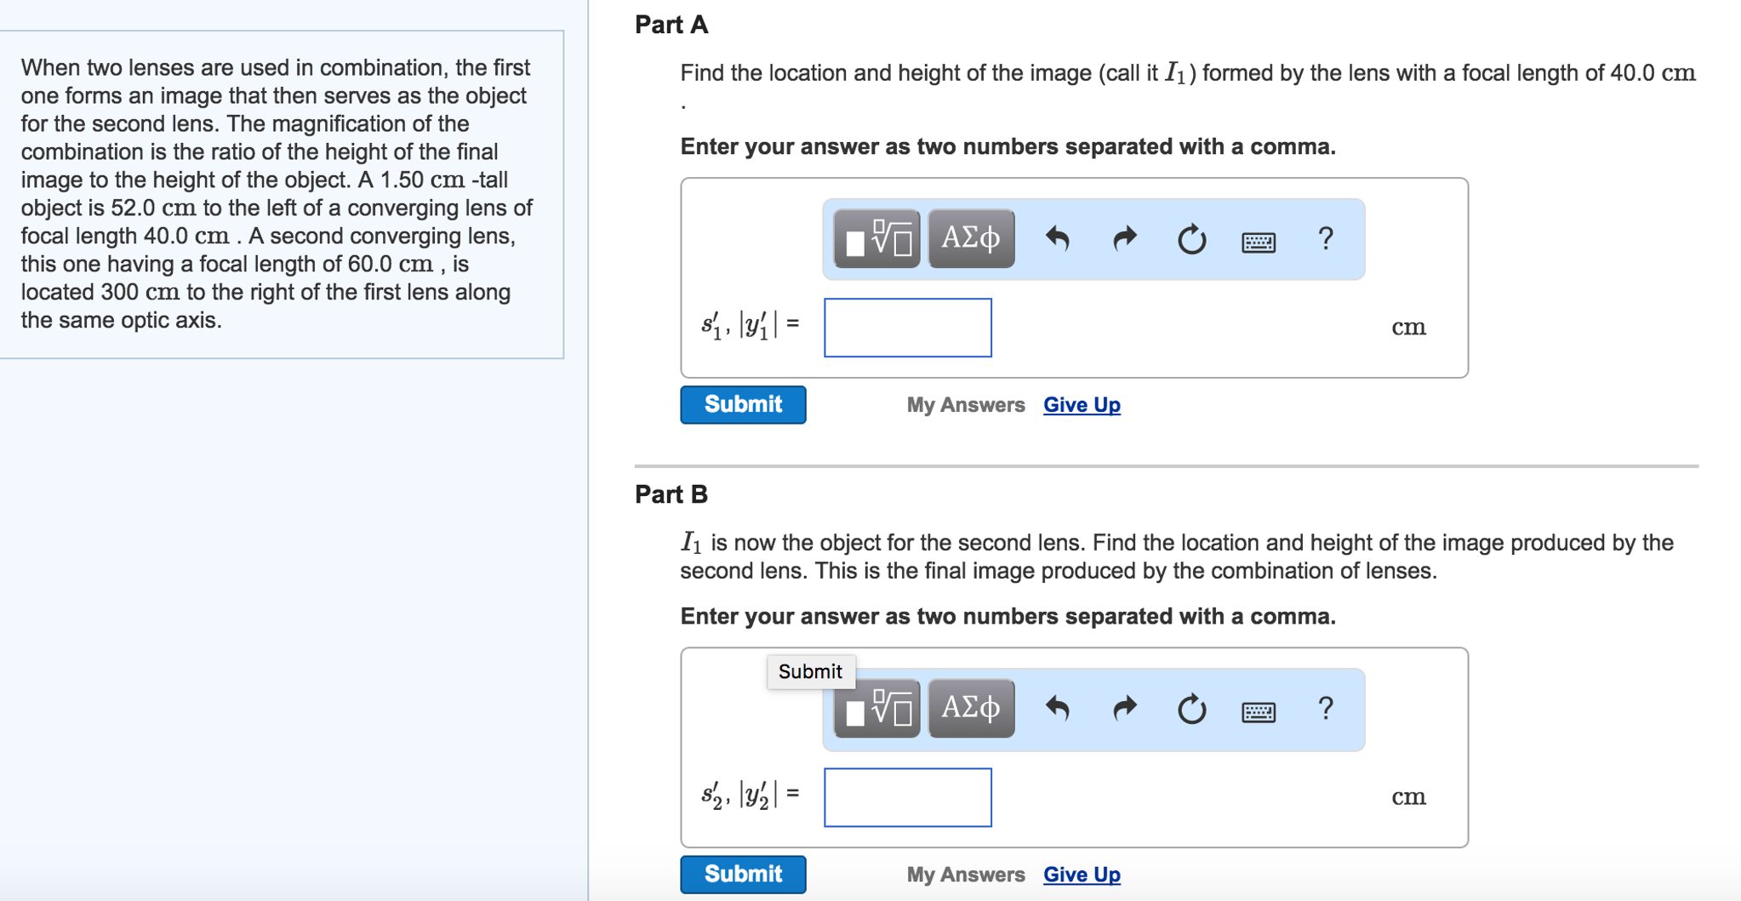Open help via the question mark in Part A

[x=1325, y=239]
